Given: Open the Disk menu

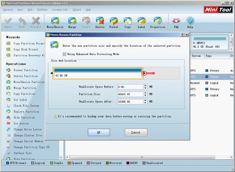Looking at the screenshot, I should click(30, 10).
